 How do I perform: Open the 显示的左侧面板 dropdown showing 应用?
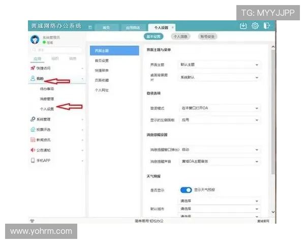[220, 120]
